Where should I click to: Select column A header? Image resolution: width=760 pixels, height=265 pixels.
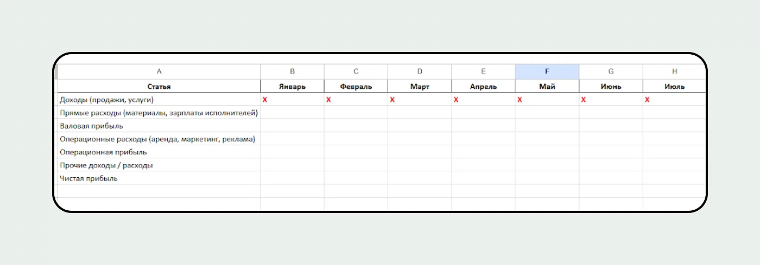(159, 72)
